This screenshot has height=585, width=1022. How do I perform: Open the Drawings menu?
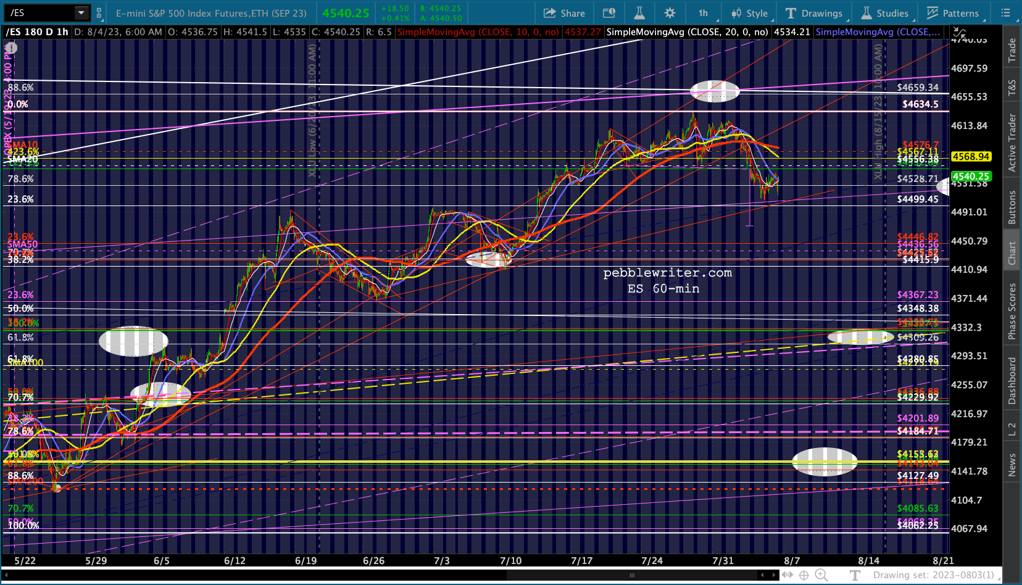(x=814, y=13)
